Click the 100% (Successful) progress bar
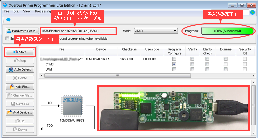The image size is (258, 138). (x=227, y=31)
